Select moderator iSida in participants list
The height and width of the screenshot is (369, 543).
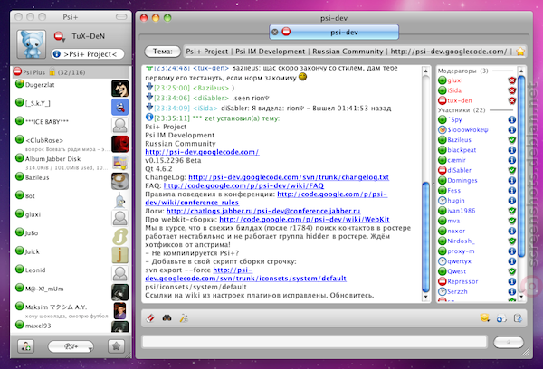click(x=477, y=90)
